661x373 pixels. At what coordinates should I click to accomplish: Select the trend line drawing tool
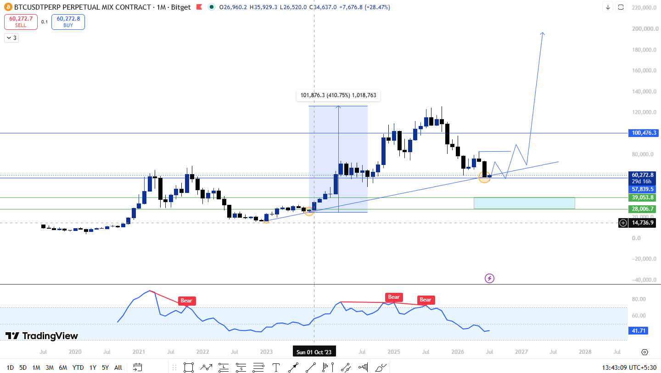pos(311,367)
